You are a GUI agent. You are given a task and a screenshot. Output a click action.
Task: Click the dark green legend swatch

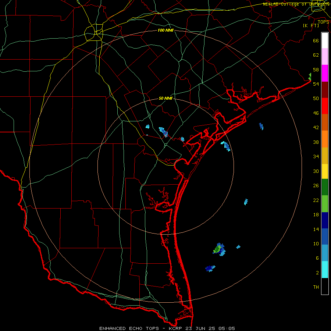point(325,187)
